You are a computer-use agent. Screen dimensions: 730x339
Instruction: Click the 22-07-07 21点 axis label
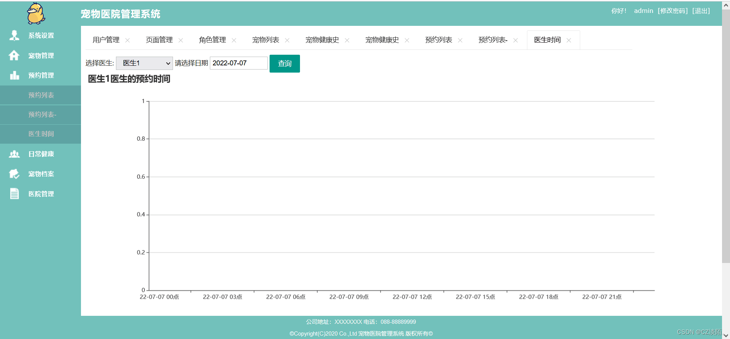tap(602, 297)
